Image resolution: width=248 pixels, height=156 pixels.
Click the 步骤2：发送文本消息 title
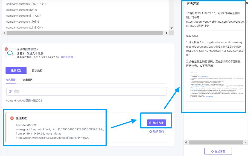coord(30,53)
